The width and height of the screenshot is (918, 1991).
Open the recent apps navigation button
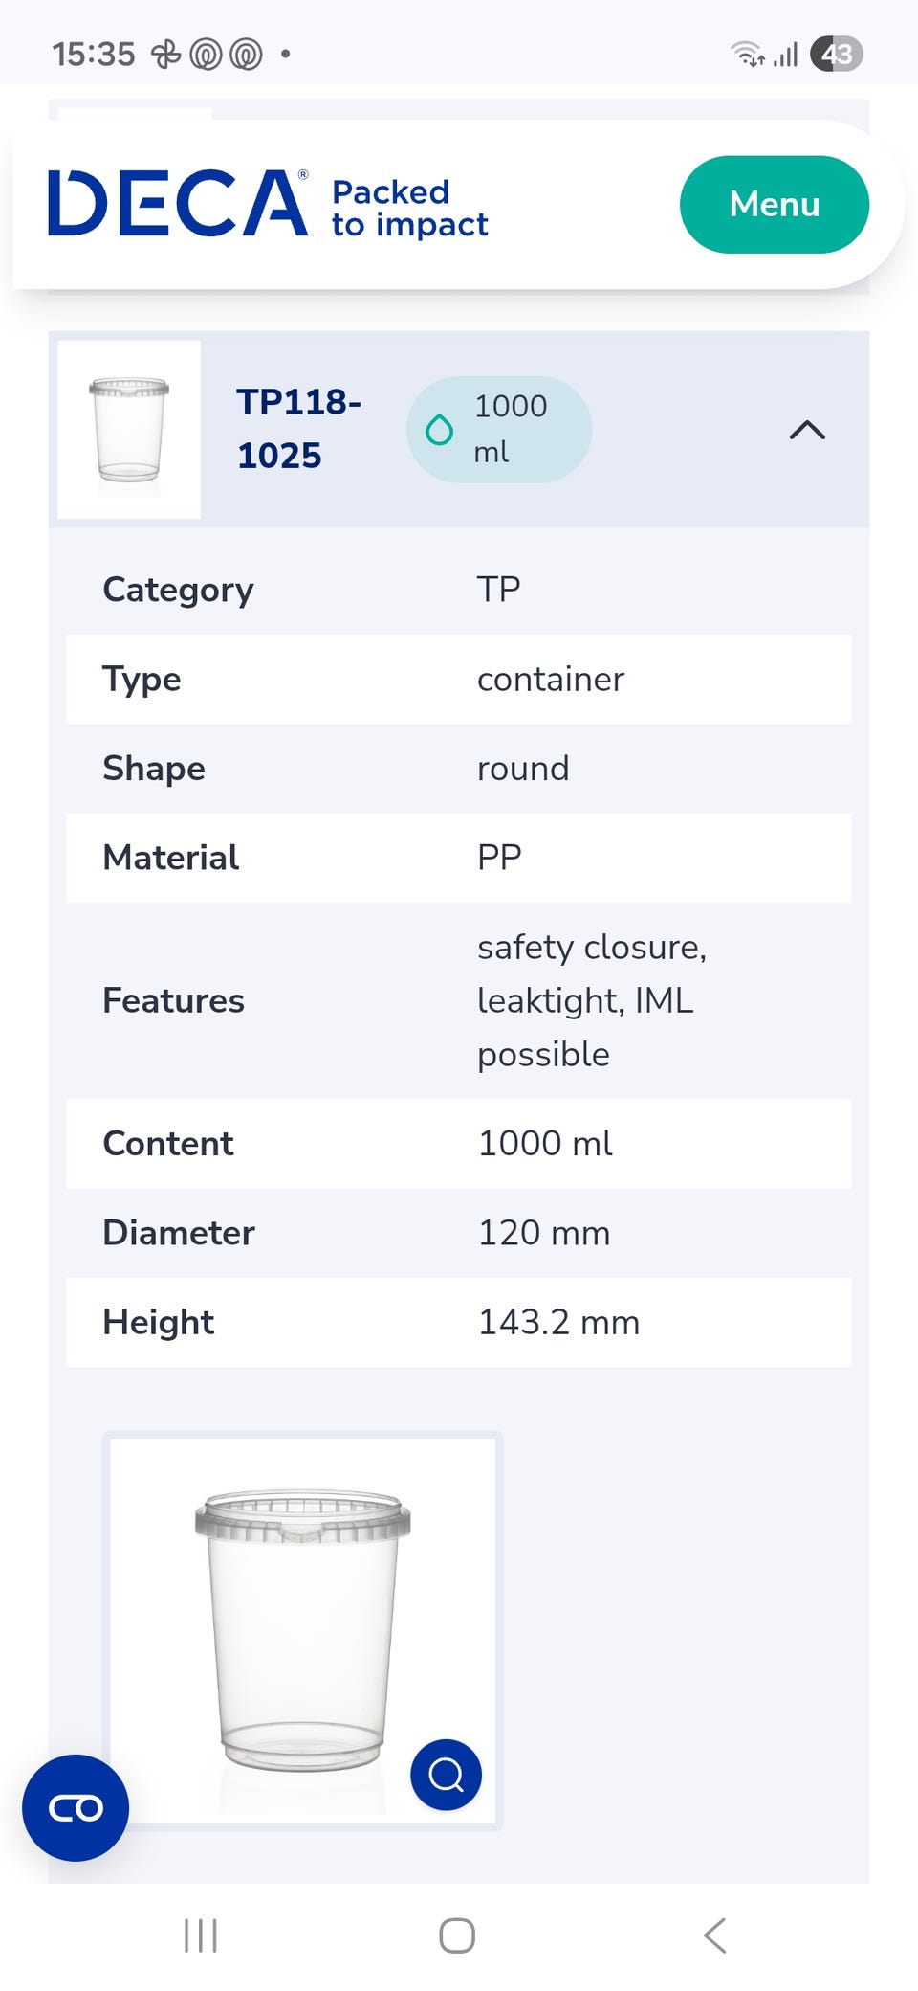201,1935
